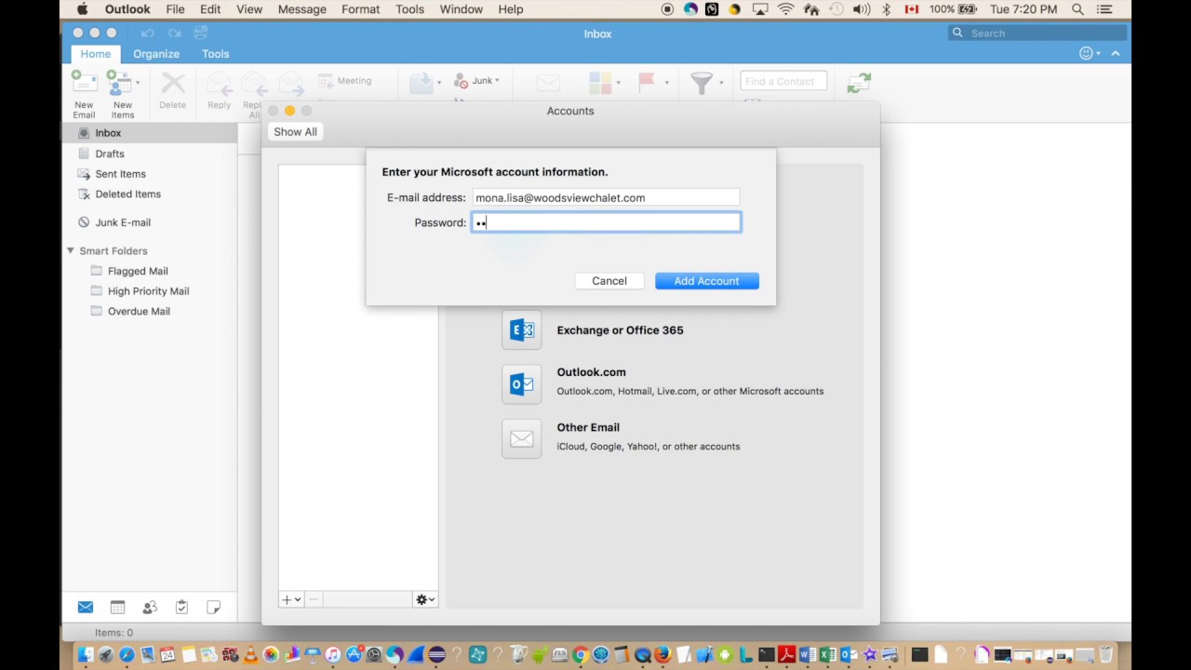Image resolution: width=1191 pixels, height=670 pixels.
Task: Switch to the Organize ribbon tab
Action: 156,54
